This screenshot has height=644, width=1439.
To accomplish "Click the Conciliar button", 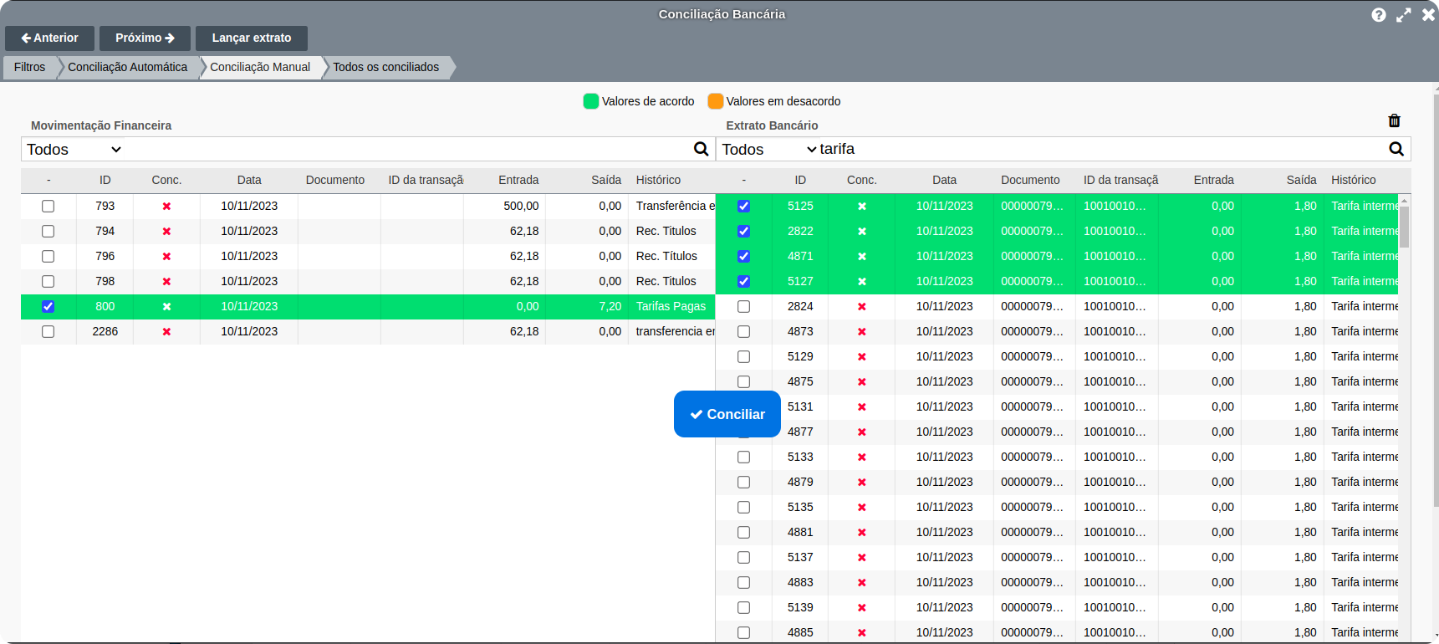I will click(x=727, y=414).
